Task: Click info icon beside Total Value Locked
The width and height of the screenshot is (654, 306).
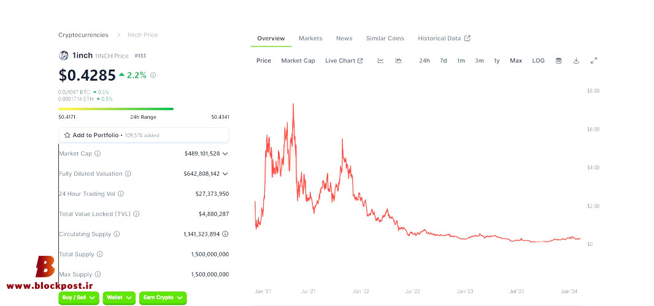Action: tap(136, 214)
